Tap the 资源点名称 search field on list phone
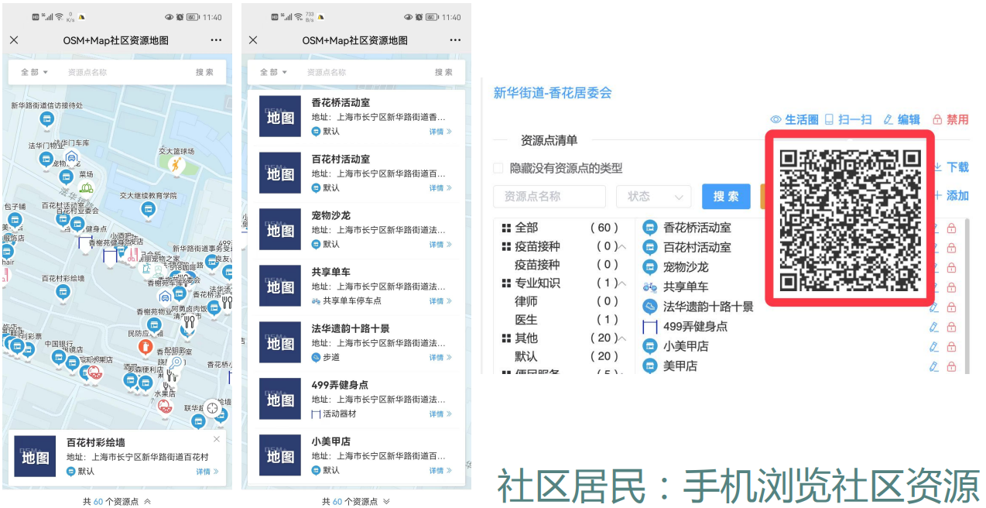 point(327,72)
